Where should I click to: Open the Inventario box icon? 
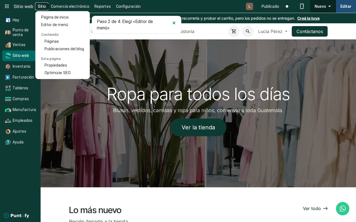click(8, 66)
